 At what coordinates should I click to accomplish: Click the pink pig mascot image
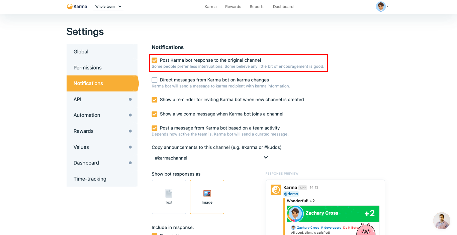pyautogui.click(x=366, y=229)
